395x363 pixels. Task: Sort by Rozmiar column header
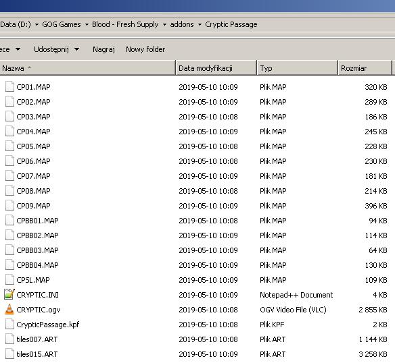[365, 68]
